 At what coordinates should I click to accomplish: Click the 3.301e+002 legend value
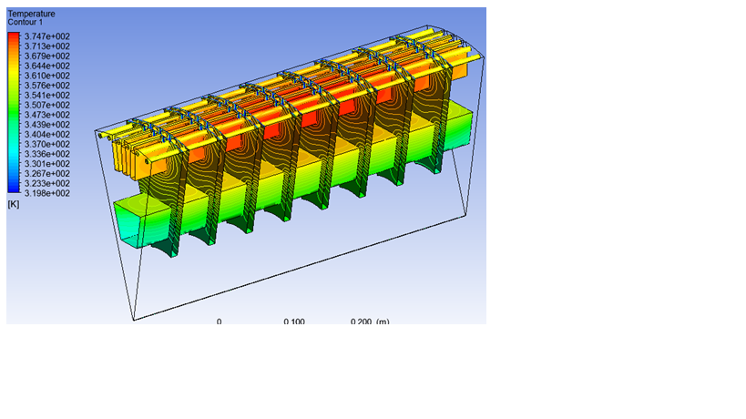(x=47, y=164)
